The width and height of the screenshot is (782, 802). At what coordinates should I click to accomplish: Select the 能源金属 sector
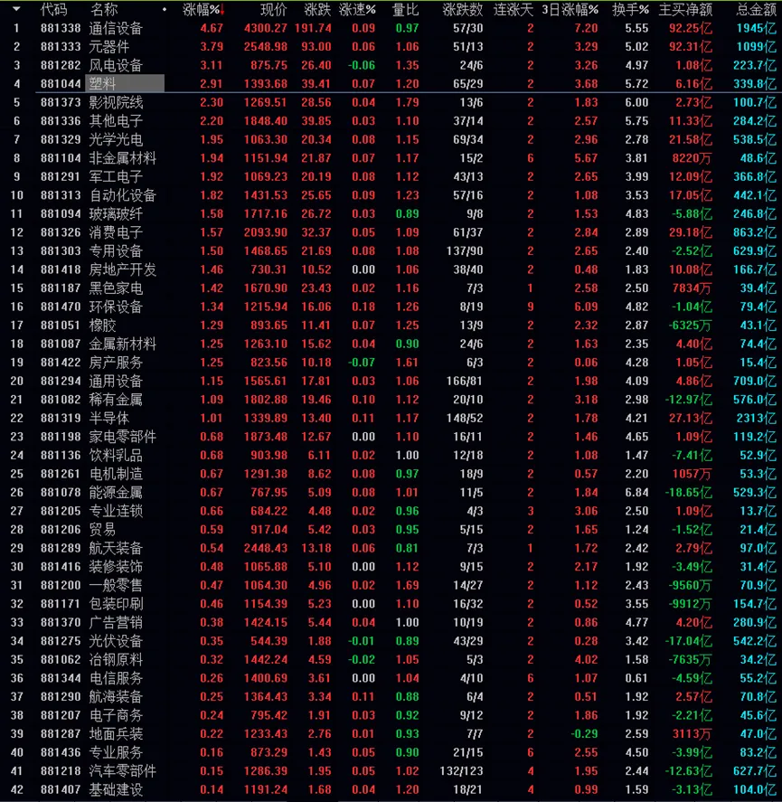tap(116, 493)
